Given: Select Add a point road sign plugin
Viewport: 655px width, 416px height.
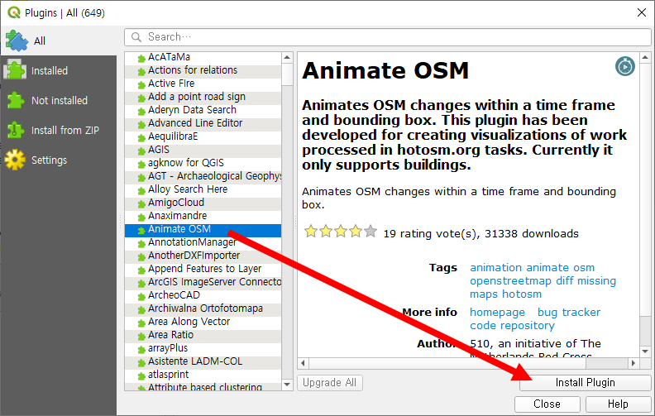Looking at the screenshot, I should pyautogui.click(x=203, y=97).
